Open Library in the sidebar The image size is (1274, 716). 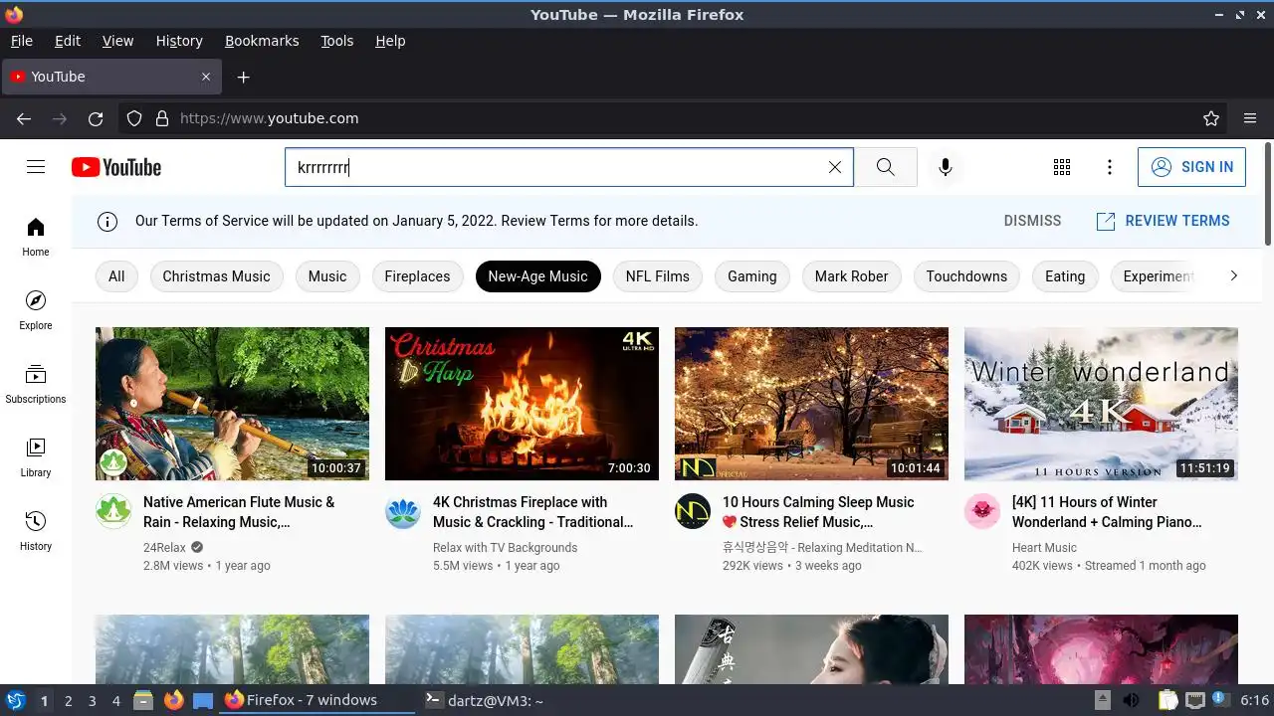pos(36,457)
